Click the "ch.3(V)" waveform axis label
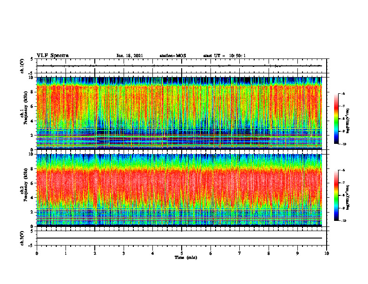Screen dimensions: 368x284 click(x=22, y=239)
